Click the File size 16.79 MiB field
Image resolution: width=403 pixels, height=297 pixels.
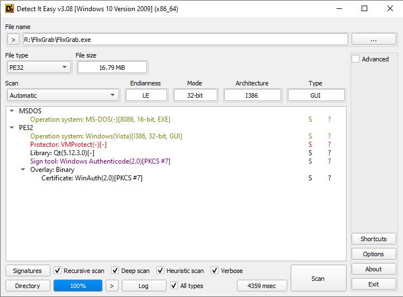112,68
